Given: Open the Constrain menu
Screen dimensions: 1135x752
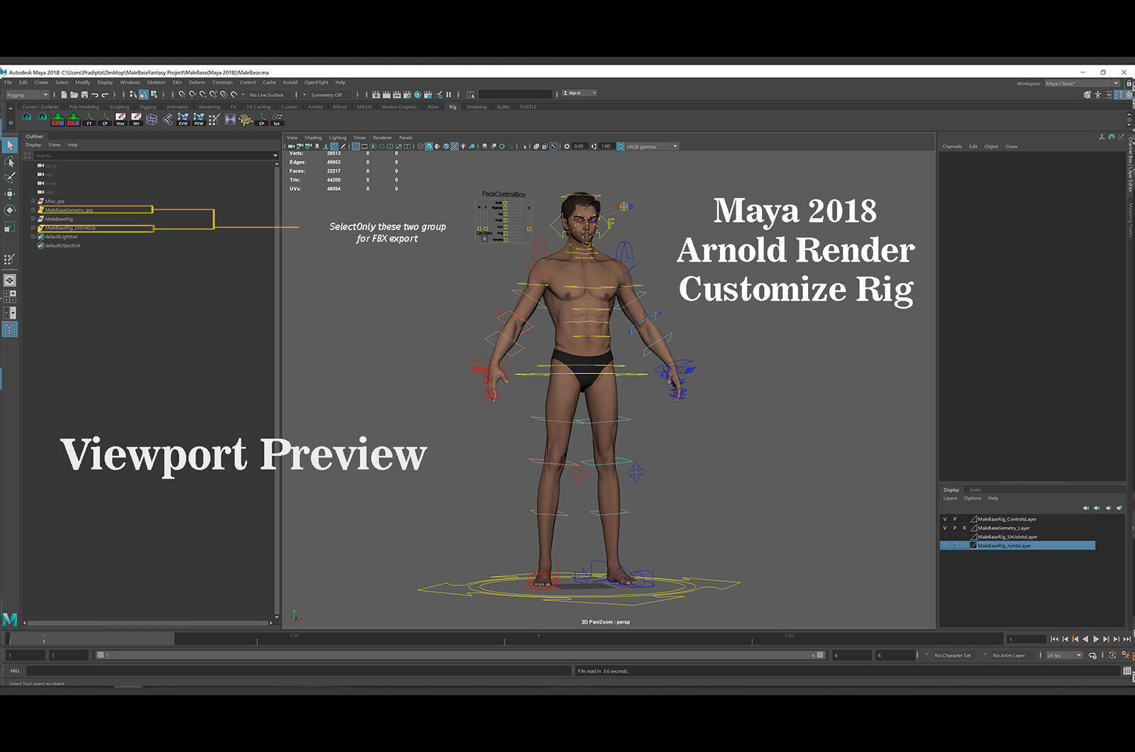Looking at the screenshot, I should click(222, 82).
